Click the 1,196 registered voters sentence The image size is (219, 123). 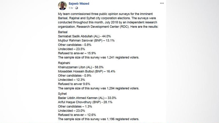click(99, 119)
